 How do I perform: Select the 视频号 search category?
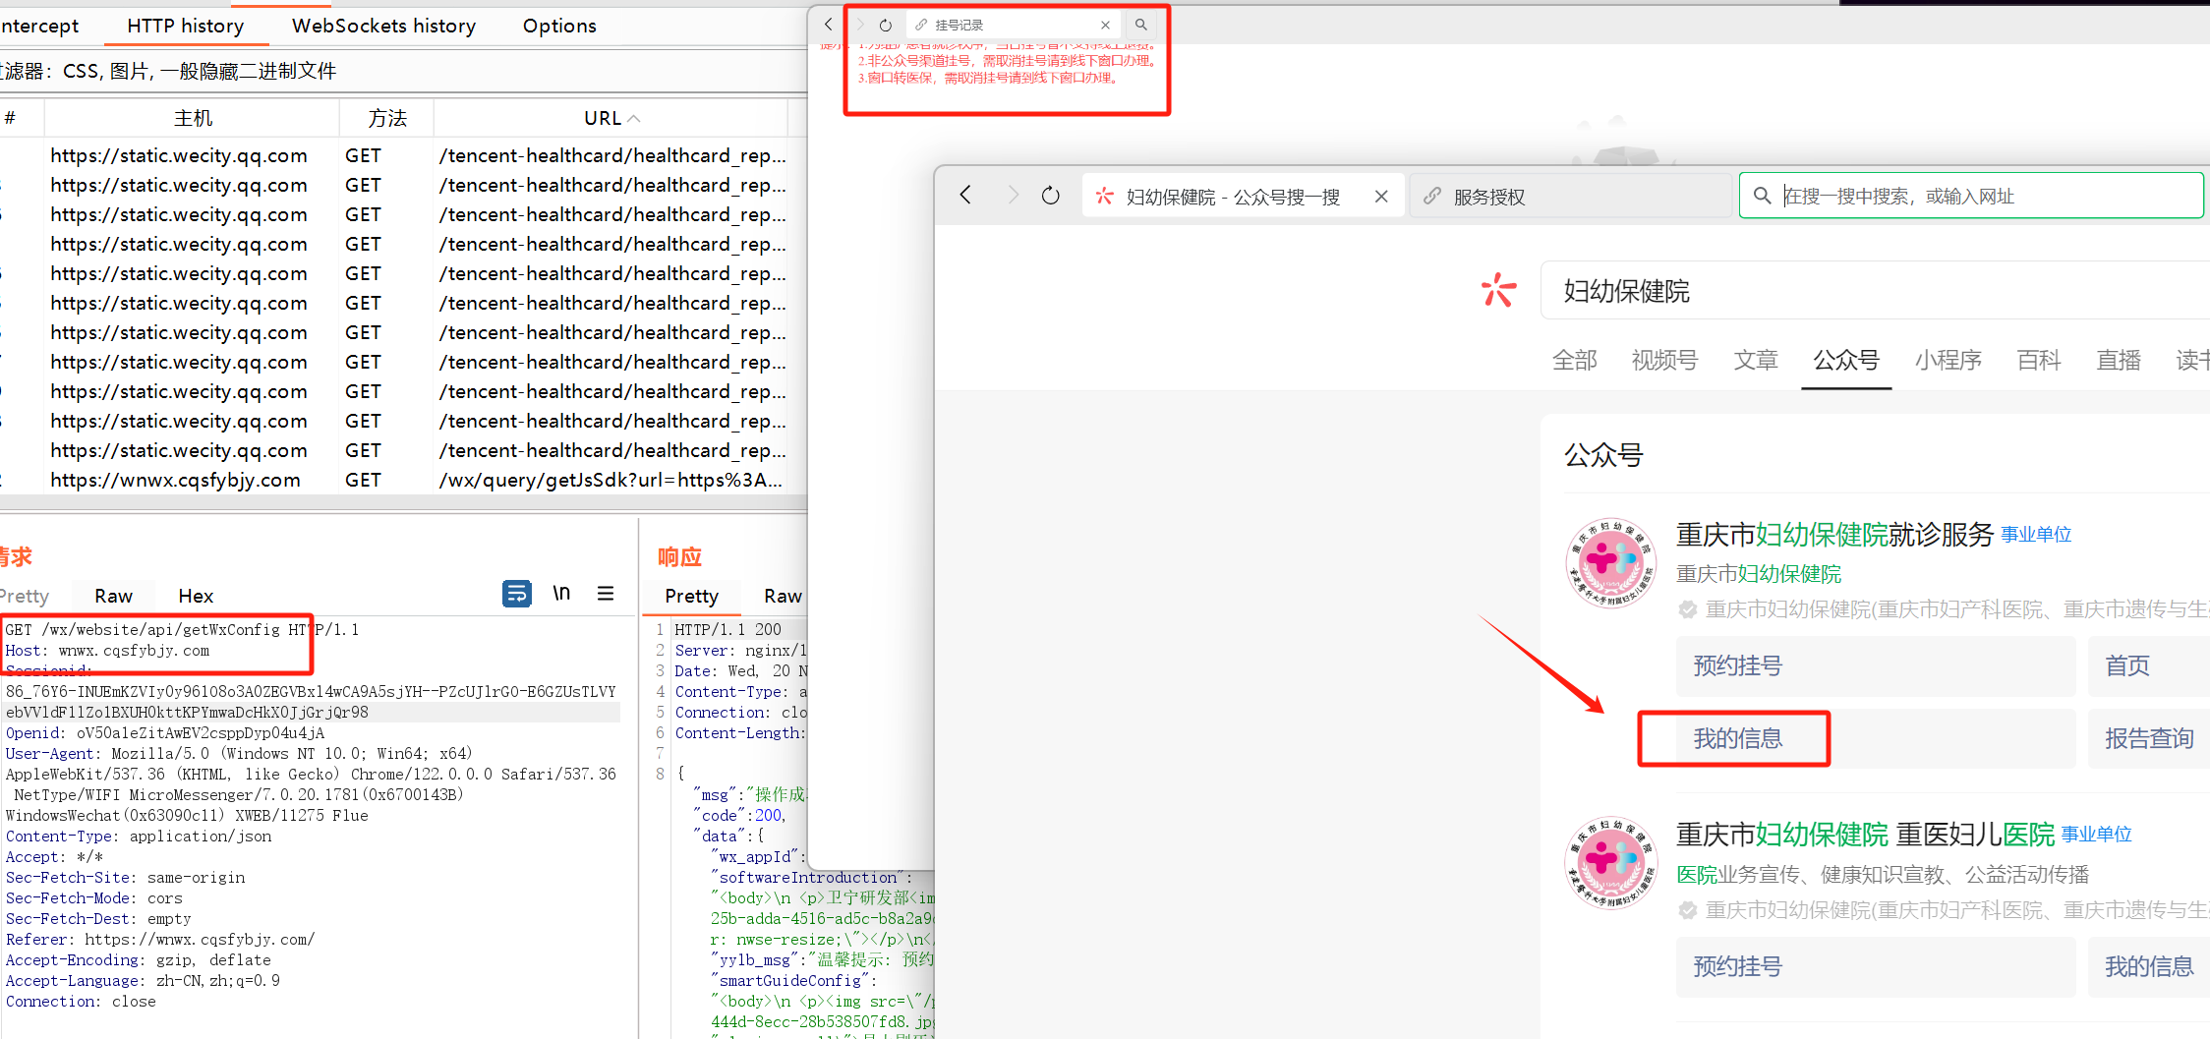point(1664,361)
